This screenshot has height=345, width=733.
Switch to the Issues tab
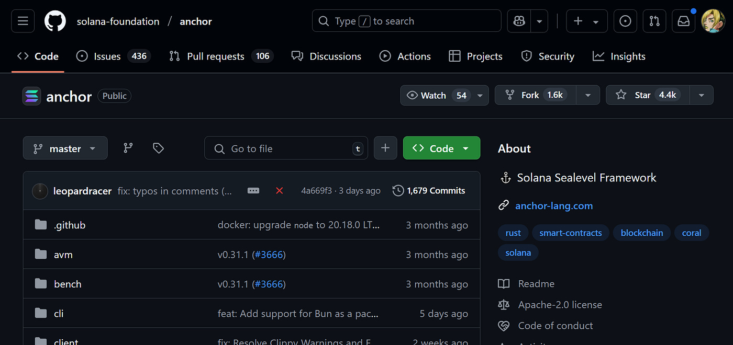113,56
